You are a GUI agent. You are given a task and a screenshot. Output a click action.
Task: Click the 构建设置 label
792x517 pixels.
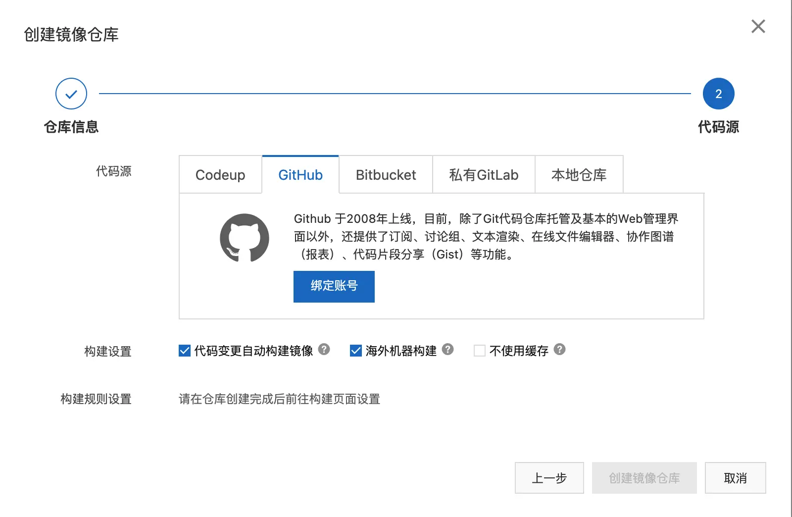108,352
